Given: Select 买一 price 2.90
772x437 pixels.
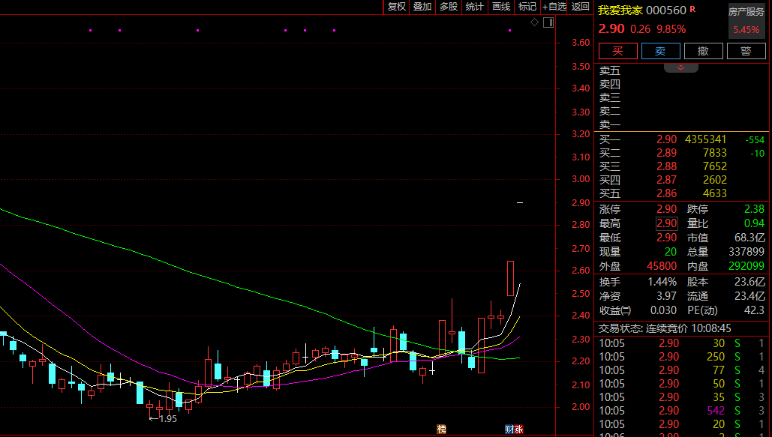Looking at the screenshot, I should pyautogui.click(x=667, y=139).
